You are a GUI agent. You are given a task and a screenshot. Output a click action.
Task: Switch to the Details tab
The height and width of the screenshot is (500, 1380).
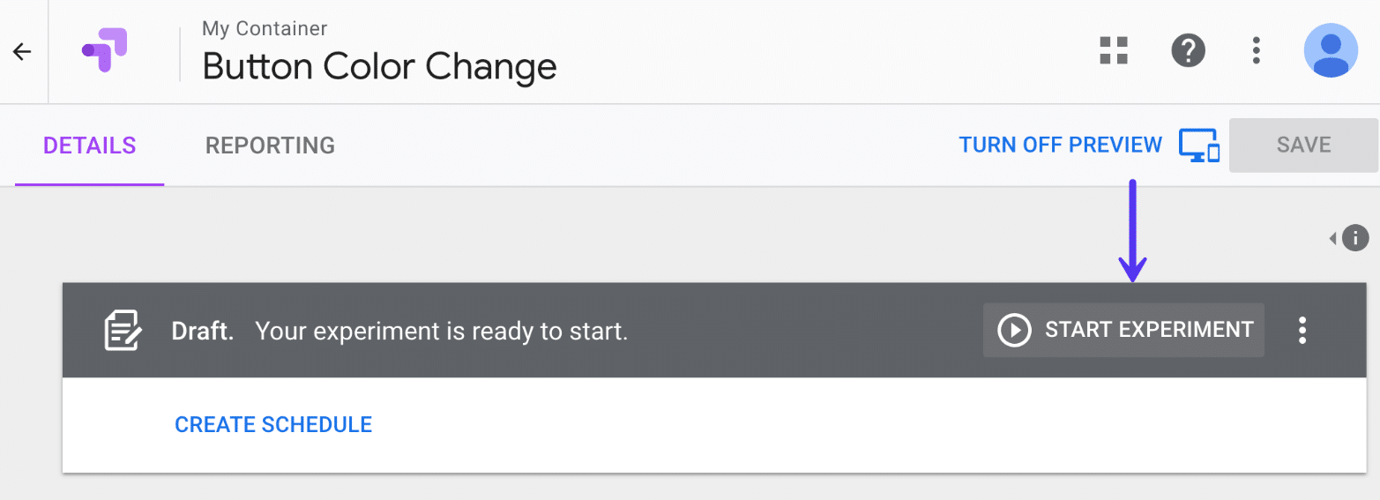tap(89, 146)
